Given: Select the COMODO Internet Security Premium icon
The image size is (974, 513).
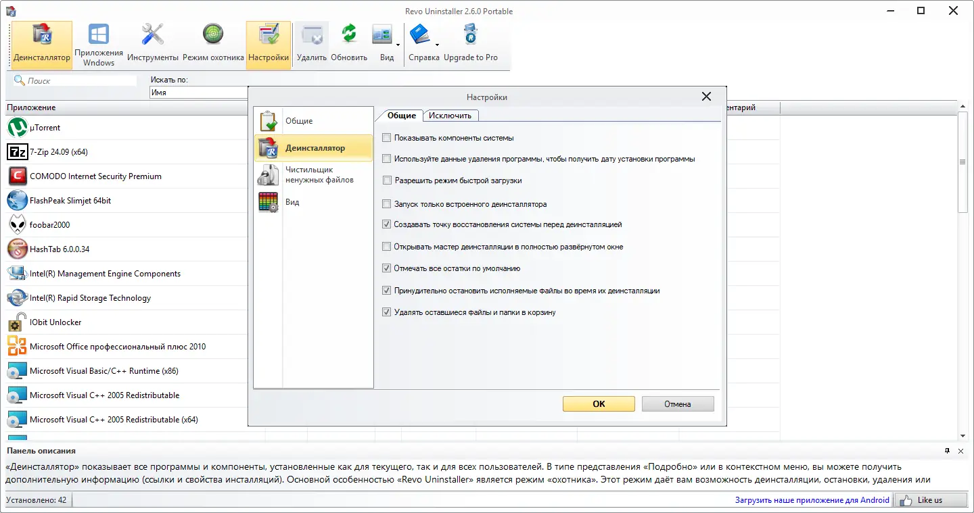Looking at the screenshot, I should pyautogui.click(x=17, y=176).
